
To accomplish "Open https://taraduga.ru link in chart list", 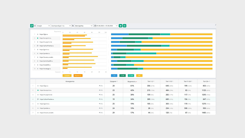I will click(45, 69).
